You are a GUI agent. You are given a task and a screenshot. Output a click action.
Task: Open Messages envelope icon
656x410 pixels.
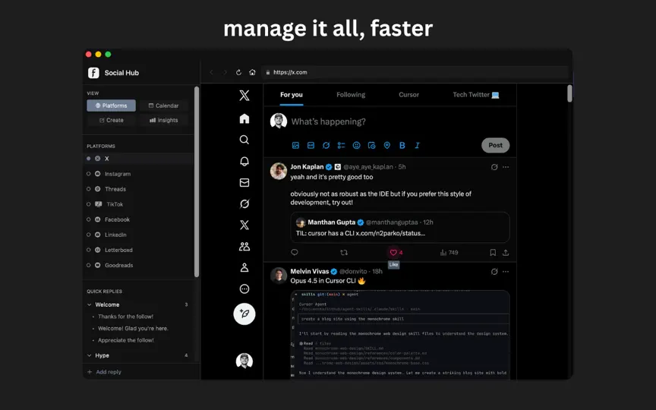(x=244, y=182)
